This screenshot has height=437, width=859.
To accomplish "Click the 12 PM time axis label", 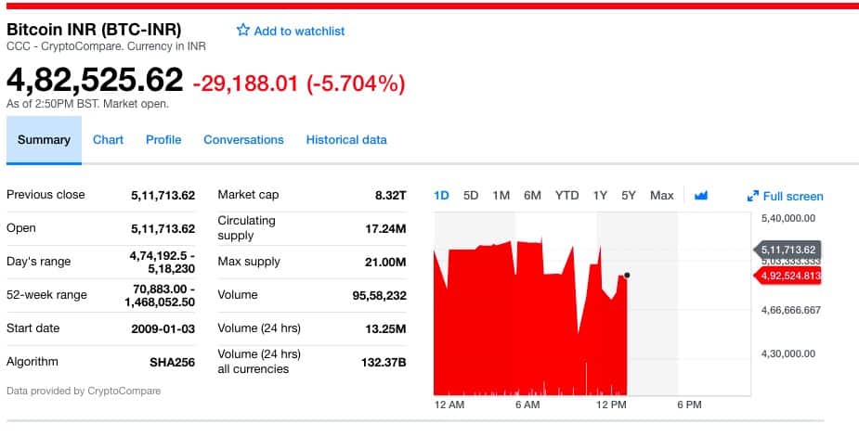I will [611, 405].
